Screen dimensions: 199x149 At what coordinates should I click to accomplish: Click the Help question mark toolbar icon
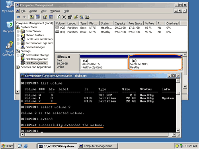coord(45,17)
